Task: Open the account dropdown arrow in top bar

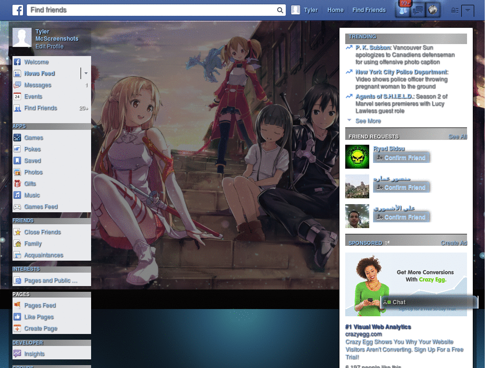Action: click(x=468, y=11)
